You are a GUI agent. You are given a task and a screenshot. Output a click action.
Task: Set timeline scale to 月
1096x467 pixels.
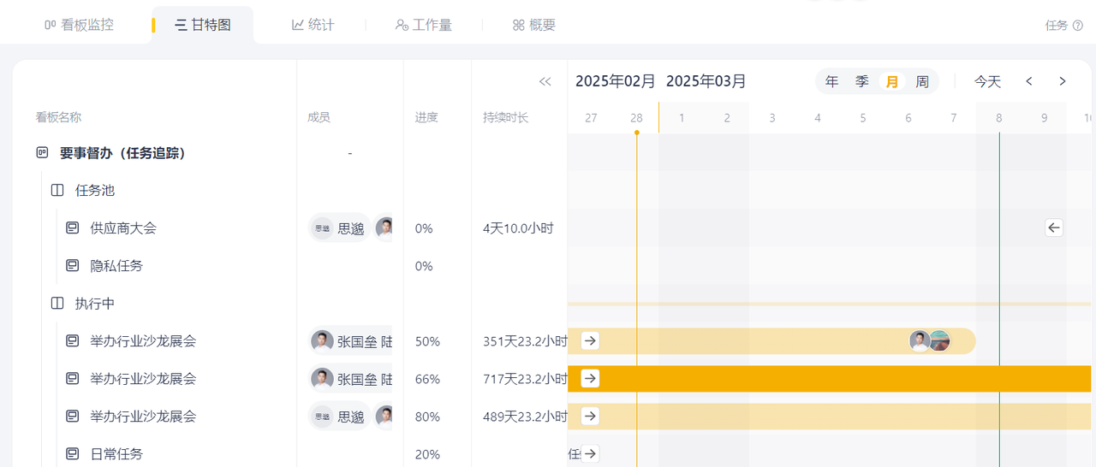point(892,81)
